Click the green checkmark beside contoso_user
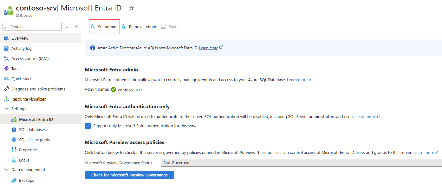Image resolution: width=442 pixels, height=185 pixels. [x=114, y=90]
